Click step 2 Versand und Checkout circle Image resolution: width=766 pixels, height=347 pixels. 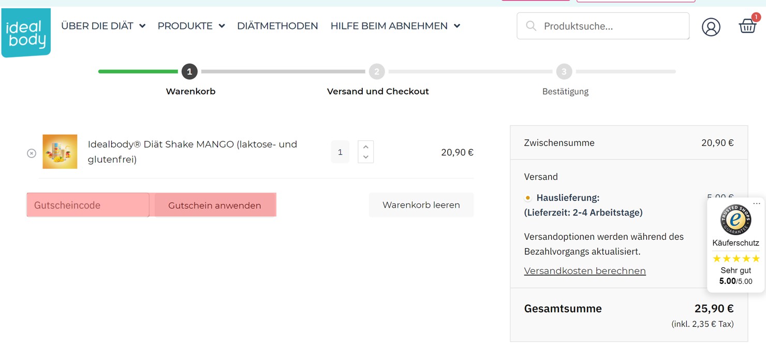[x=377, y=71]
